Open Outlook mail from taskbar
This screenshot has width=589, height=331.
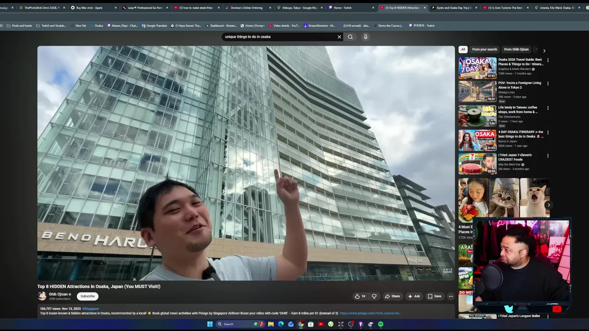[x=291, y=324]
